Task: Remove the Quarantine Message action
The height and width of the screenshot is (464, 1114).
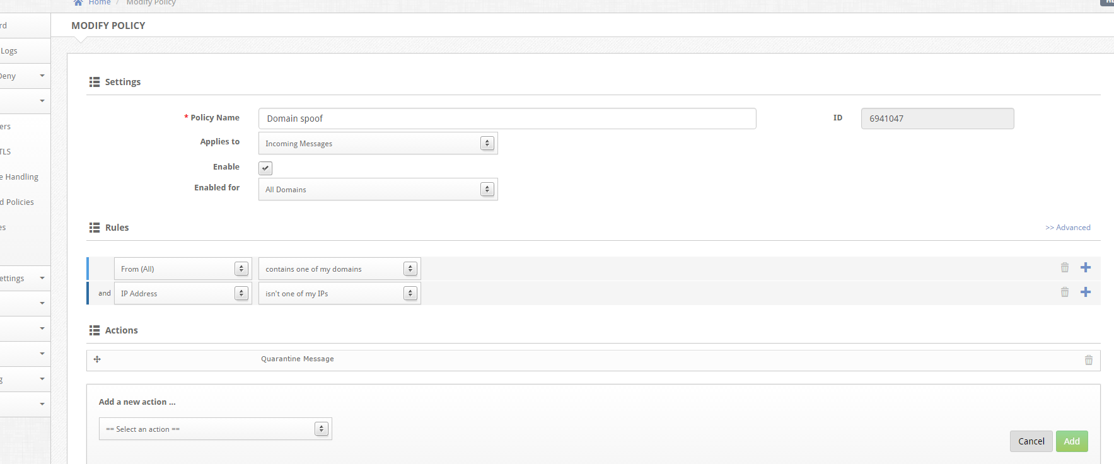Action: [x=1089, y=360]
